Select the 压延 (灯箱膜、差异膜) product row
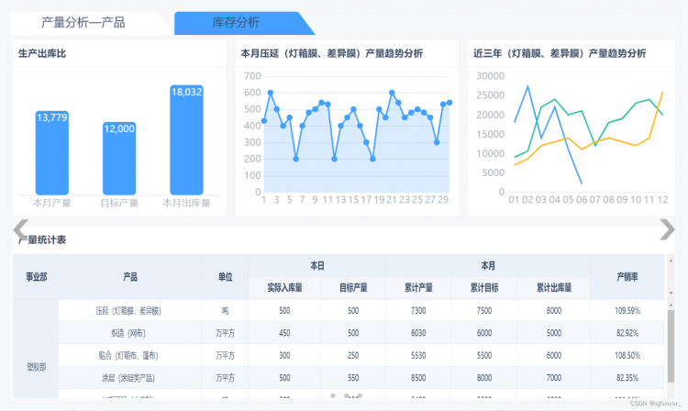 pos(361,311)
